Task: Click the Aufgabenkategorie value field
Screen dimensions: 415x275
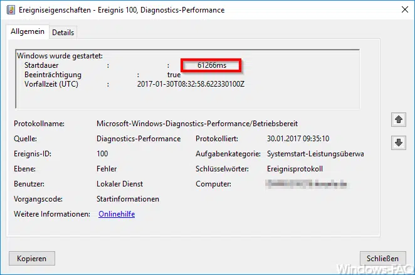Action: [315, 154]
